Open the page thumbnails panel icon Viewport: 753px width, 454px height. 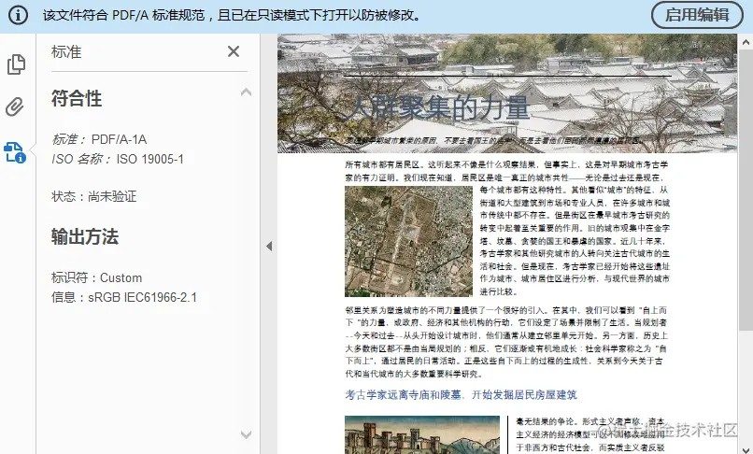[16, 64]
